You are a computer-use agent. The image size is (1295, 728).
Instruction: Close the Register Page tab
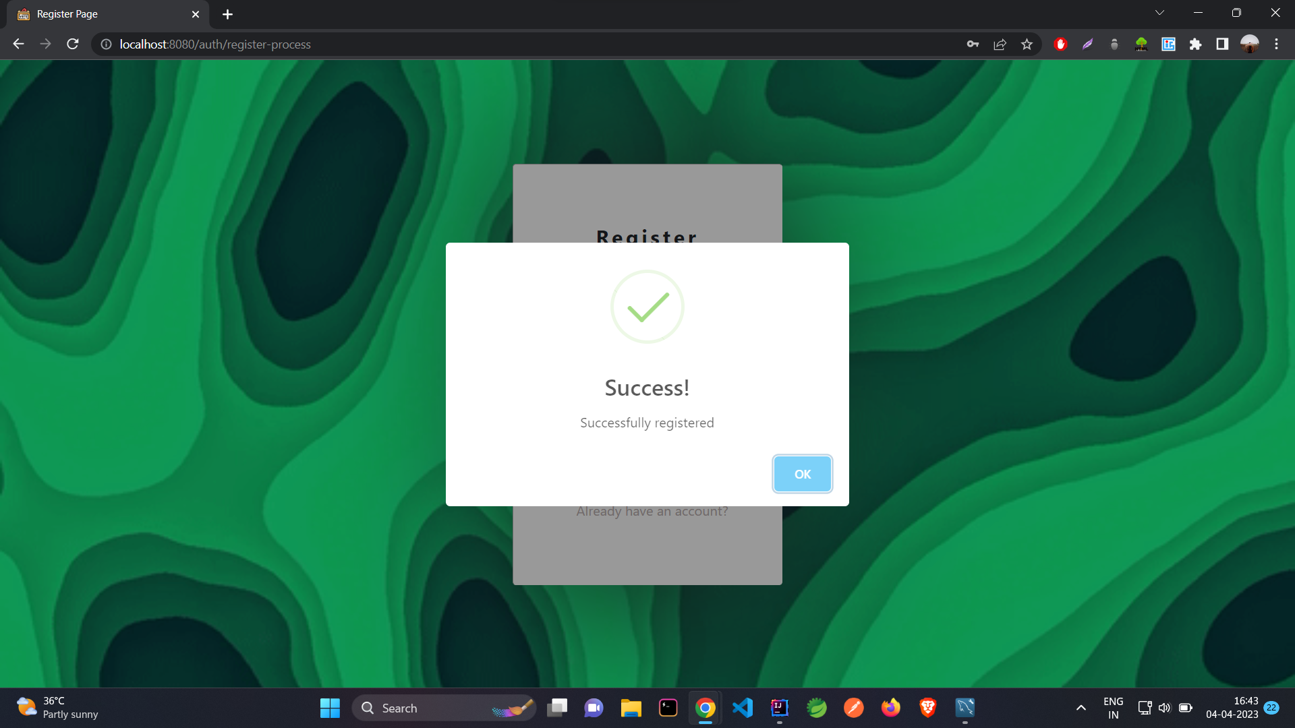(x=196, y=14)
